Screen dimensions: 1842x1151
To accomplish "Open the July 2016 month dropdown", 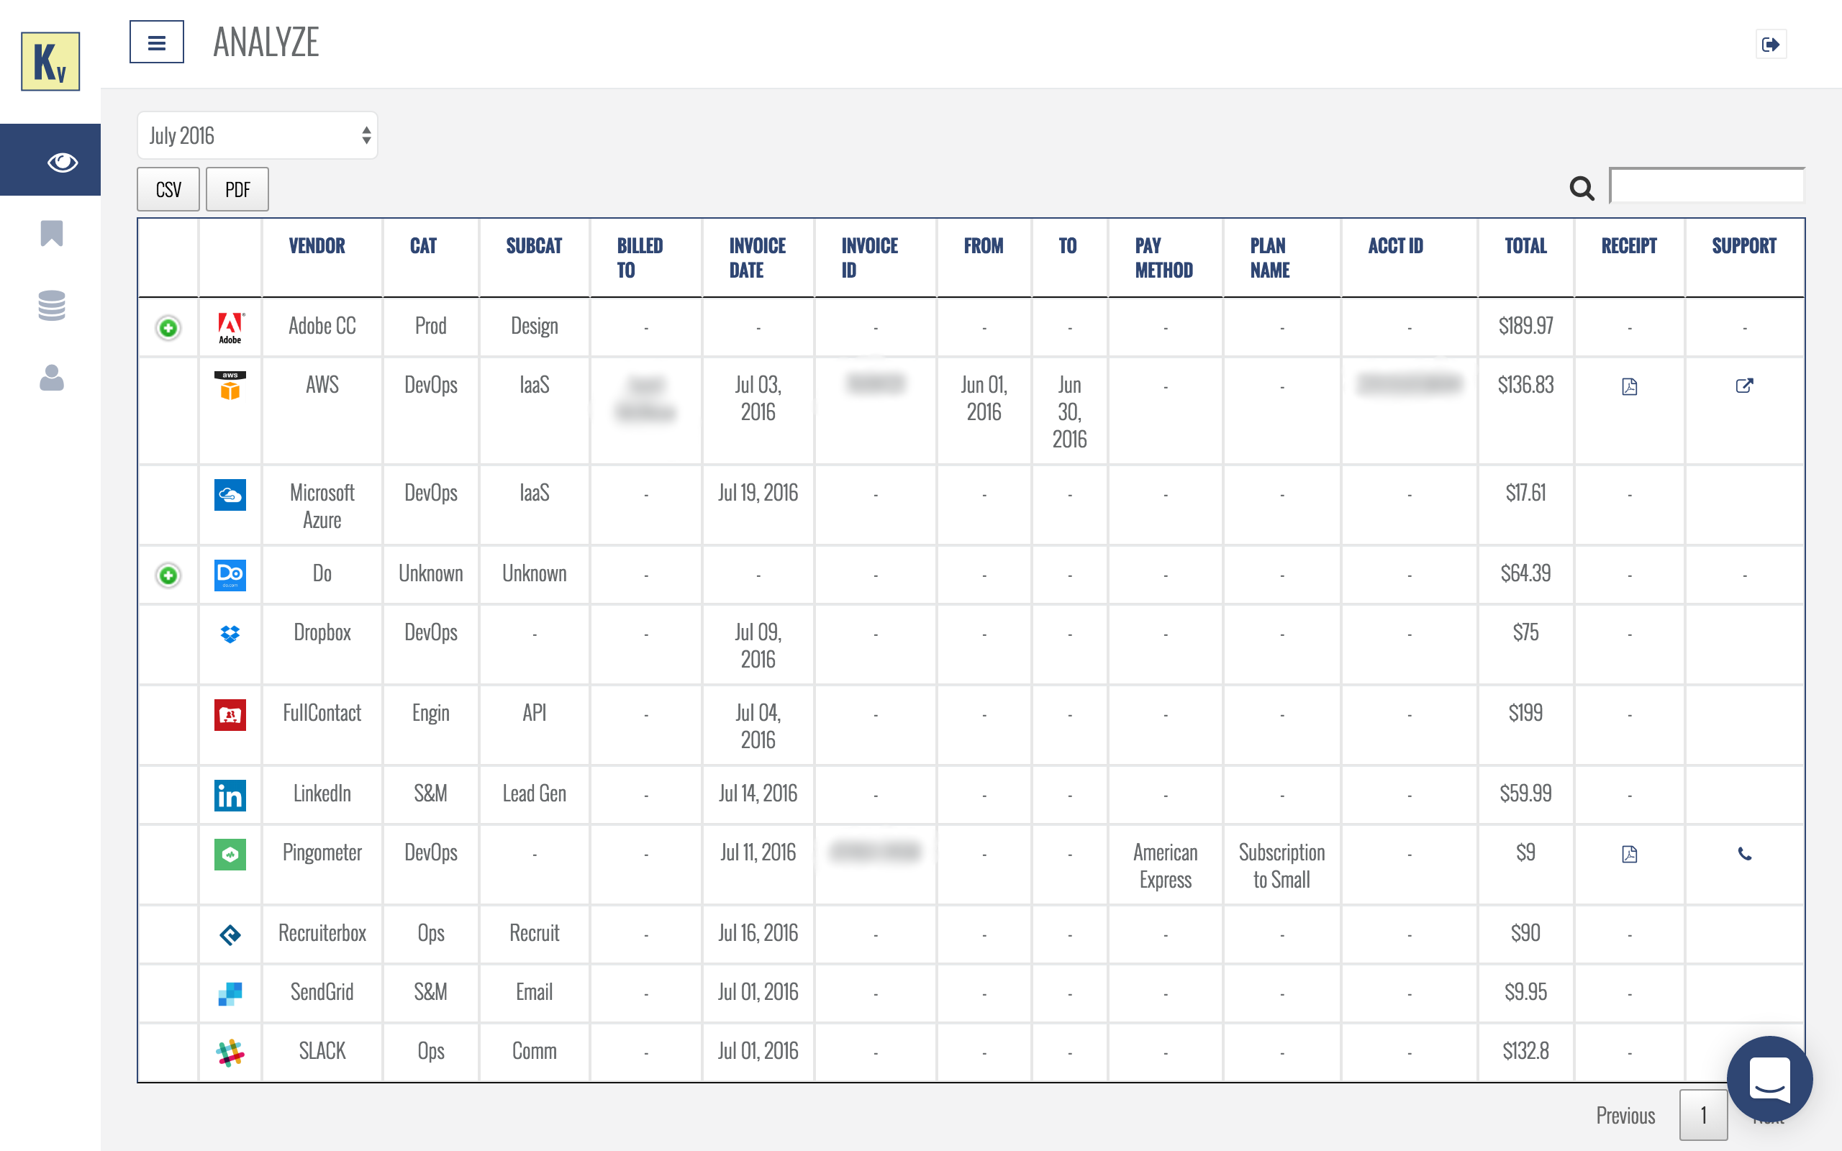I will (258, 135).
